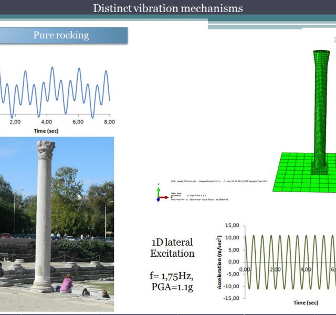The image size is (336, 315).
Task: Click the "15,00" acceleration axis value
Action: 232,225
